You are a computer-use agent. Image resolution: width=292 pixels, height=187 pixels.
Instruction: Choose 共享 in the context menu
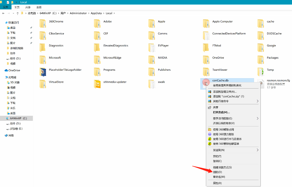click(x=233, y=108)
